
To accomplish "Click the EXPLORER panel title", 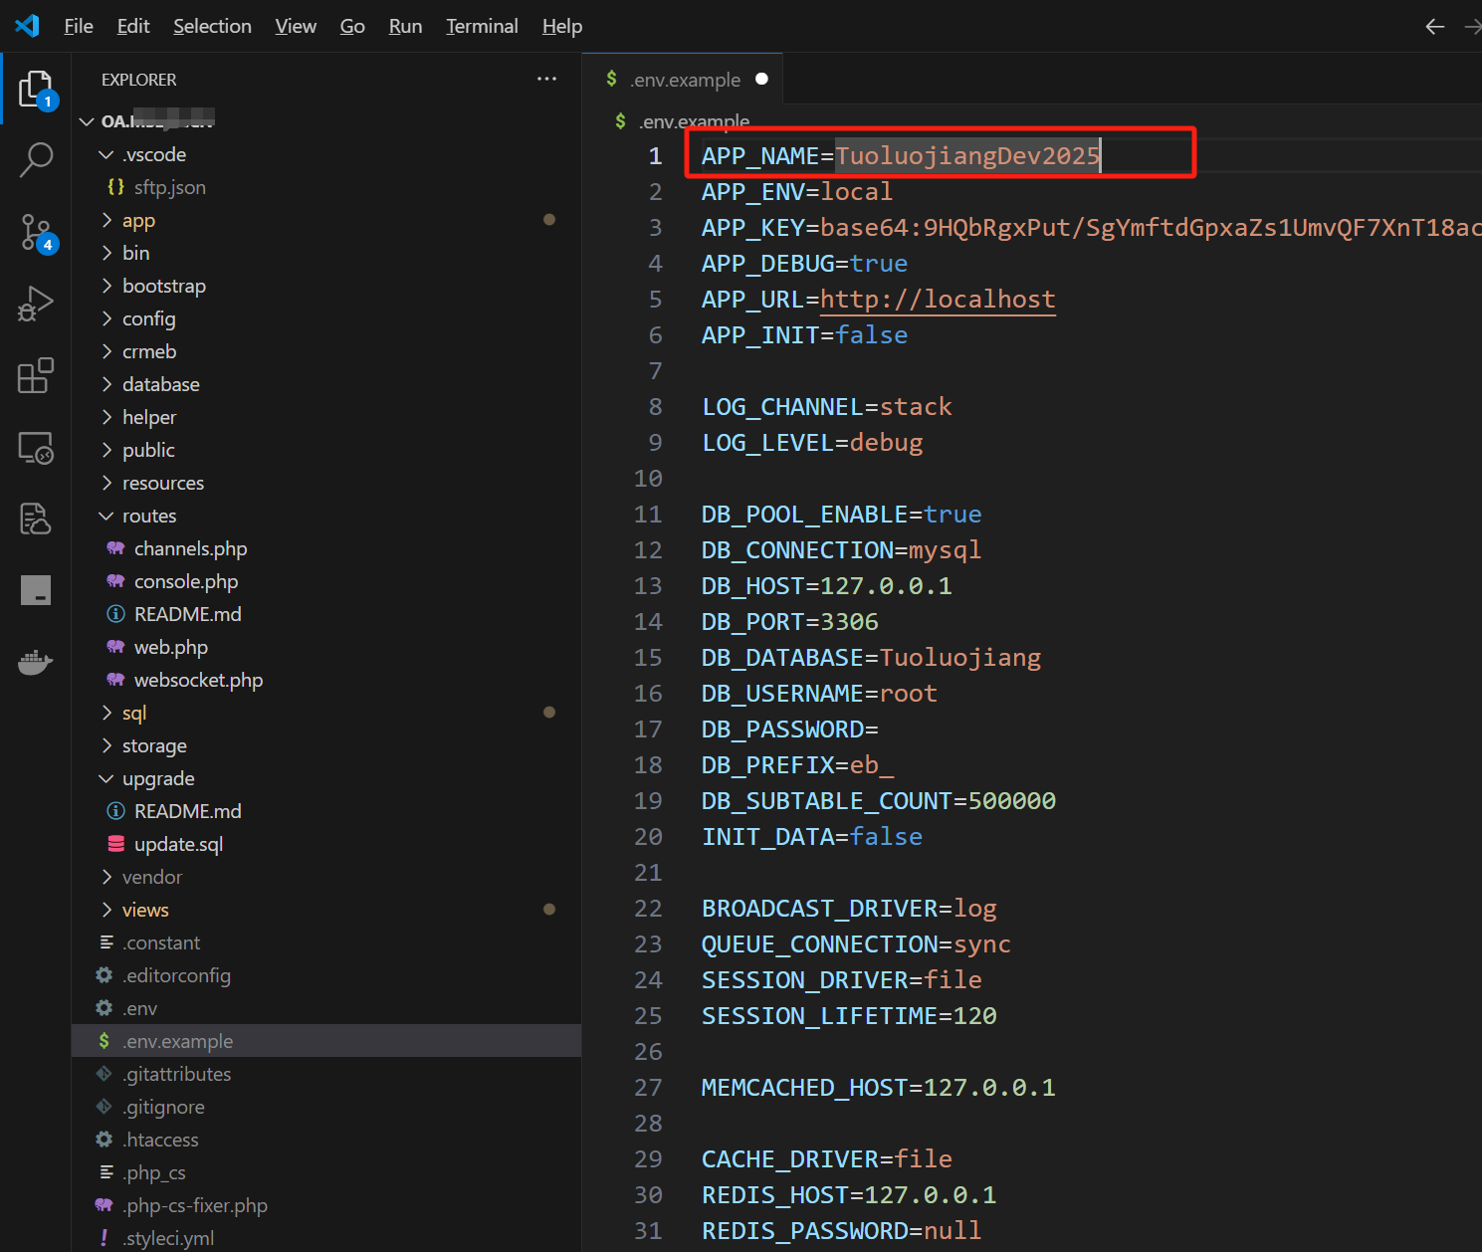I will [138, 80].
